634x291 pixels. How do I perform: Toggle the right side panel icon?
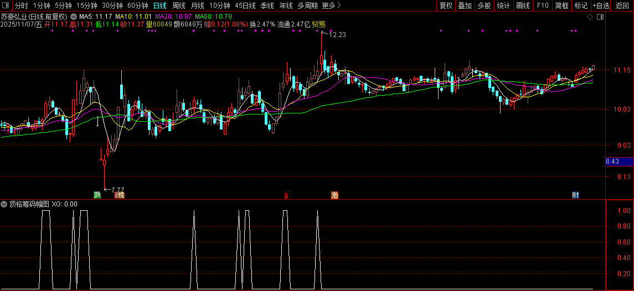coord(600,17)
